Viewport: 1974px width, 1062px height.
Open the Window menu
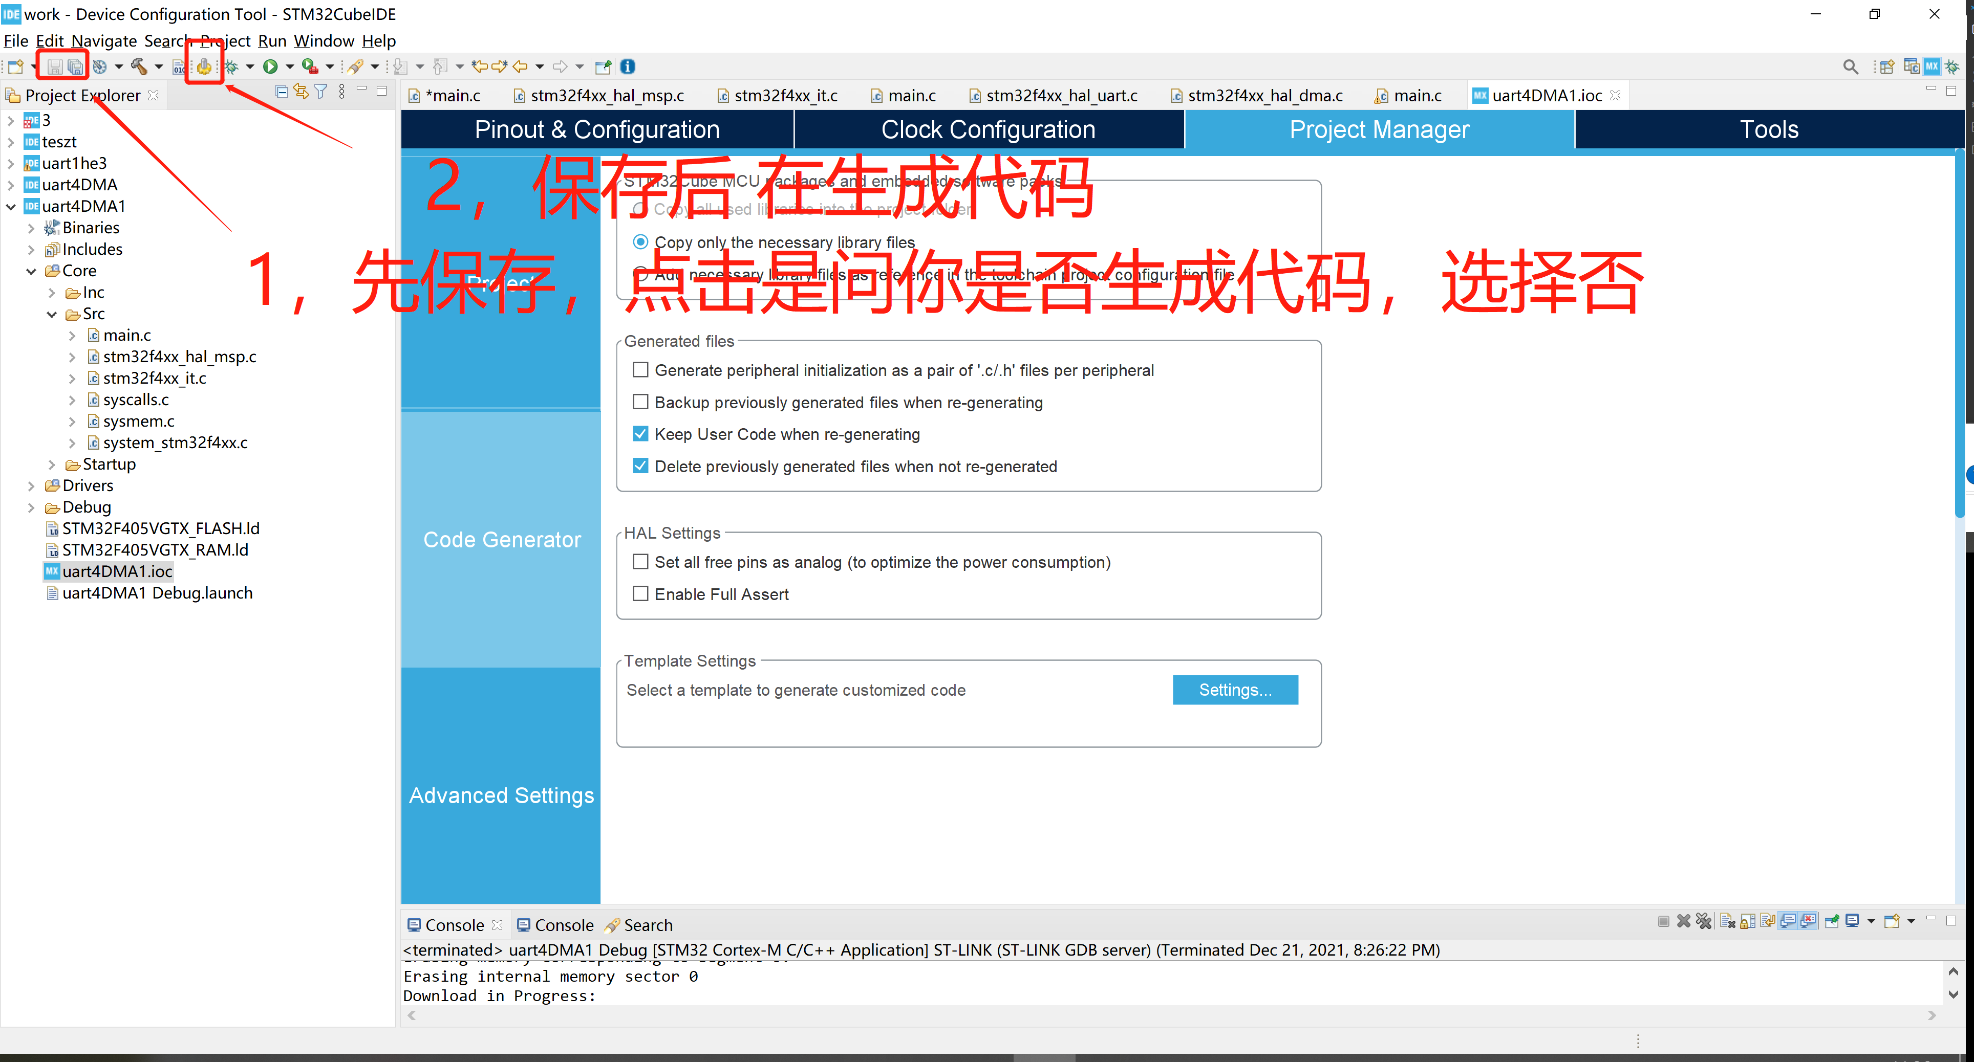324,40
